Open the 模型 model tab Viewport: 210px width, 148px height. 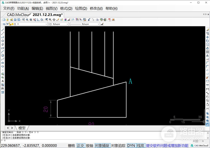[x=22, y=128]
